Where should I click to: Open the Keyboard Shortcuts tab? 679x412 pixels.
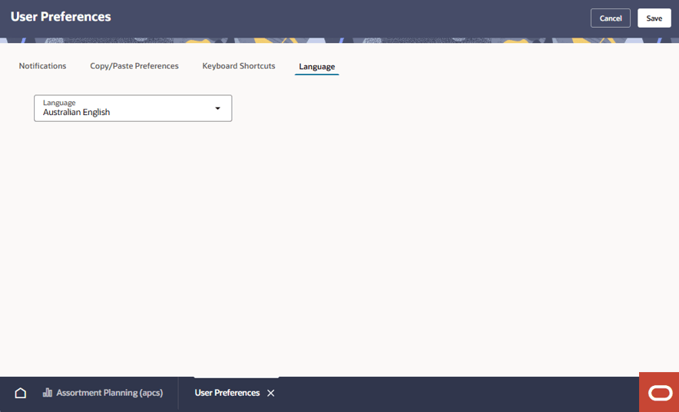click(x=239, y=66)
